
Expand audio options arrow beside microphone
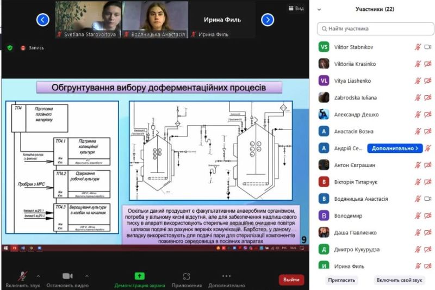[38, 276]
